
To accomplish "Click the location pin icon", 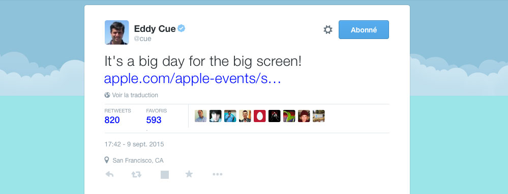I will [x=107, y=160].
